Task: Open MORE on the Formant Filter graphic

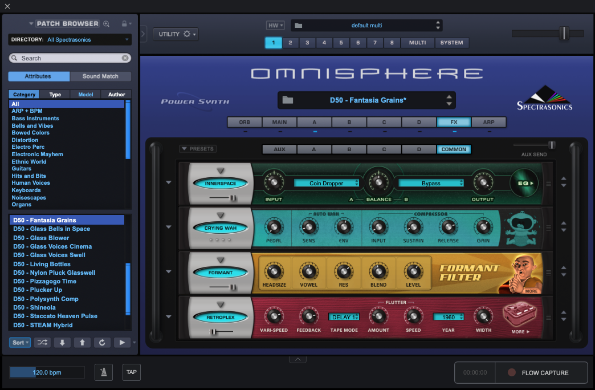Action: click(x=531, y=291)
